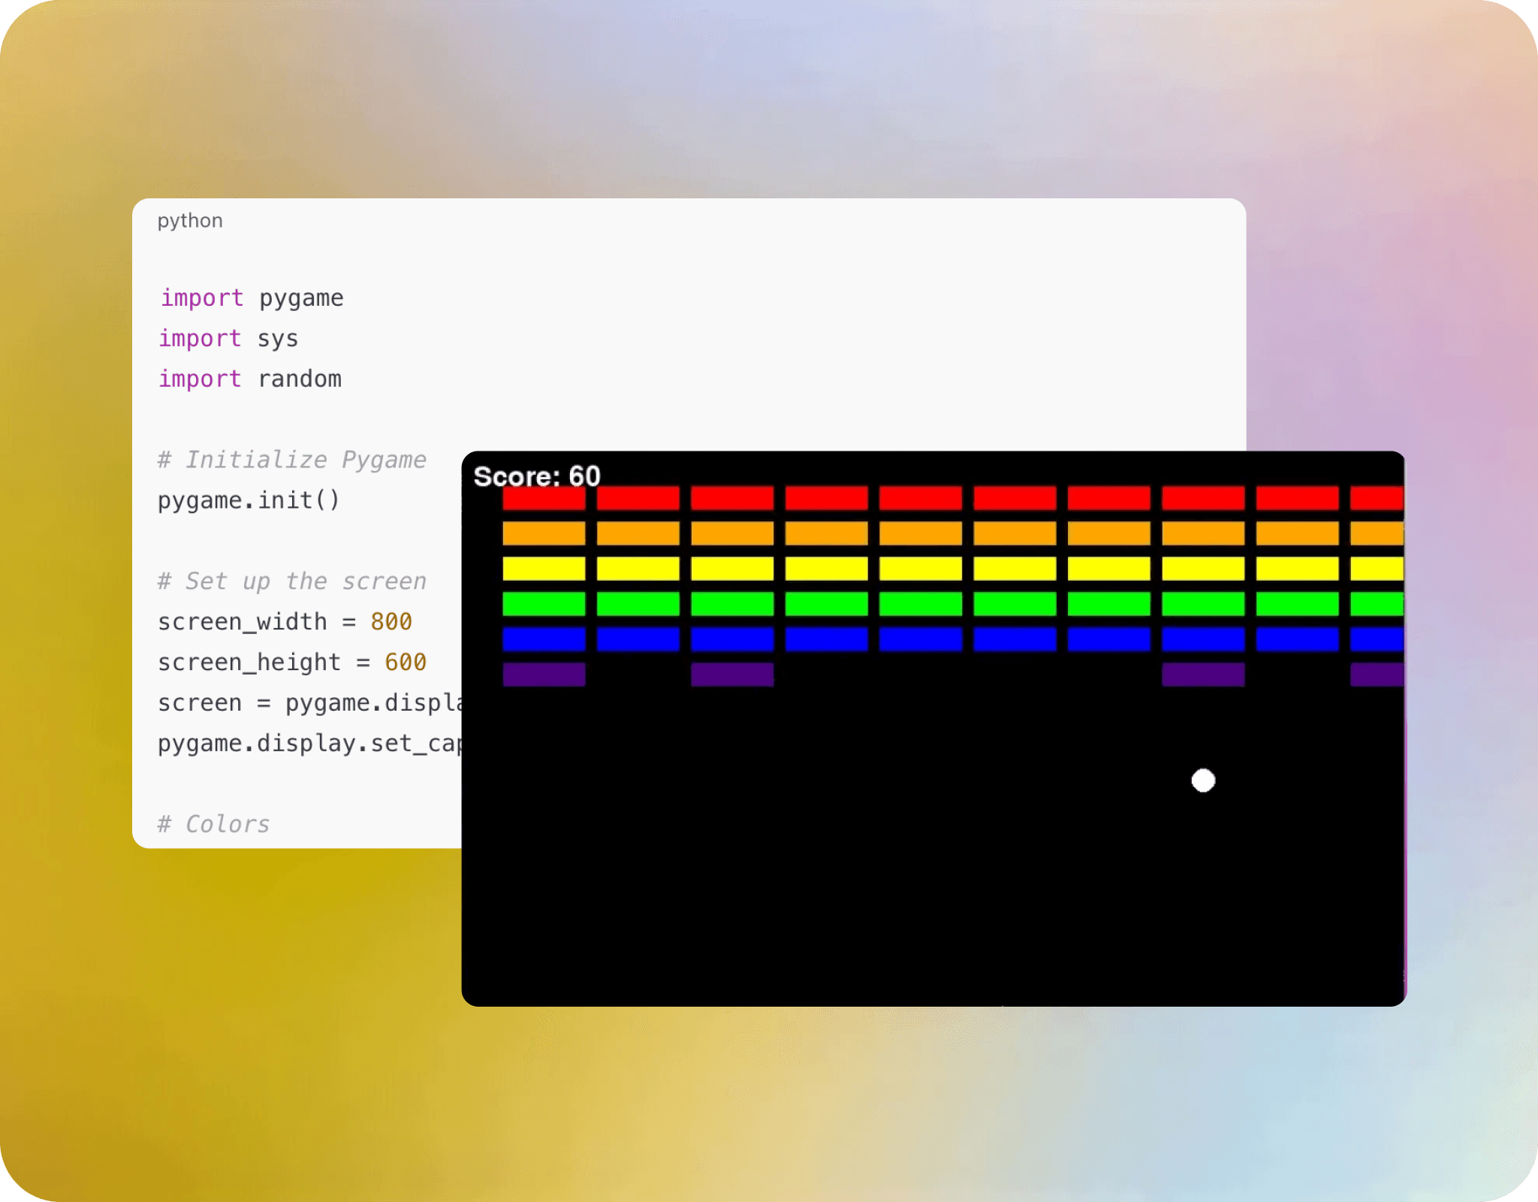Click the pygame.init() function call

pyautogui.click(x=248, y=500)
